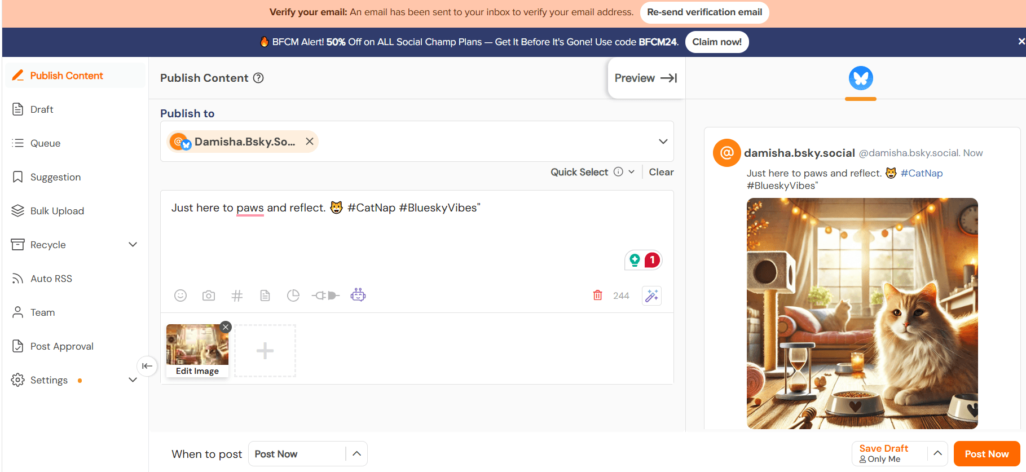
Task: Open Auto RSS section
Action: pos(75,279)
